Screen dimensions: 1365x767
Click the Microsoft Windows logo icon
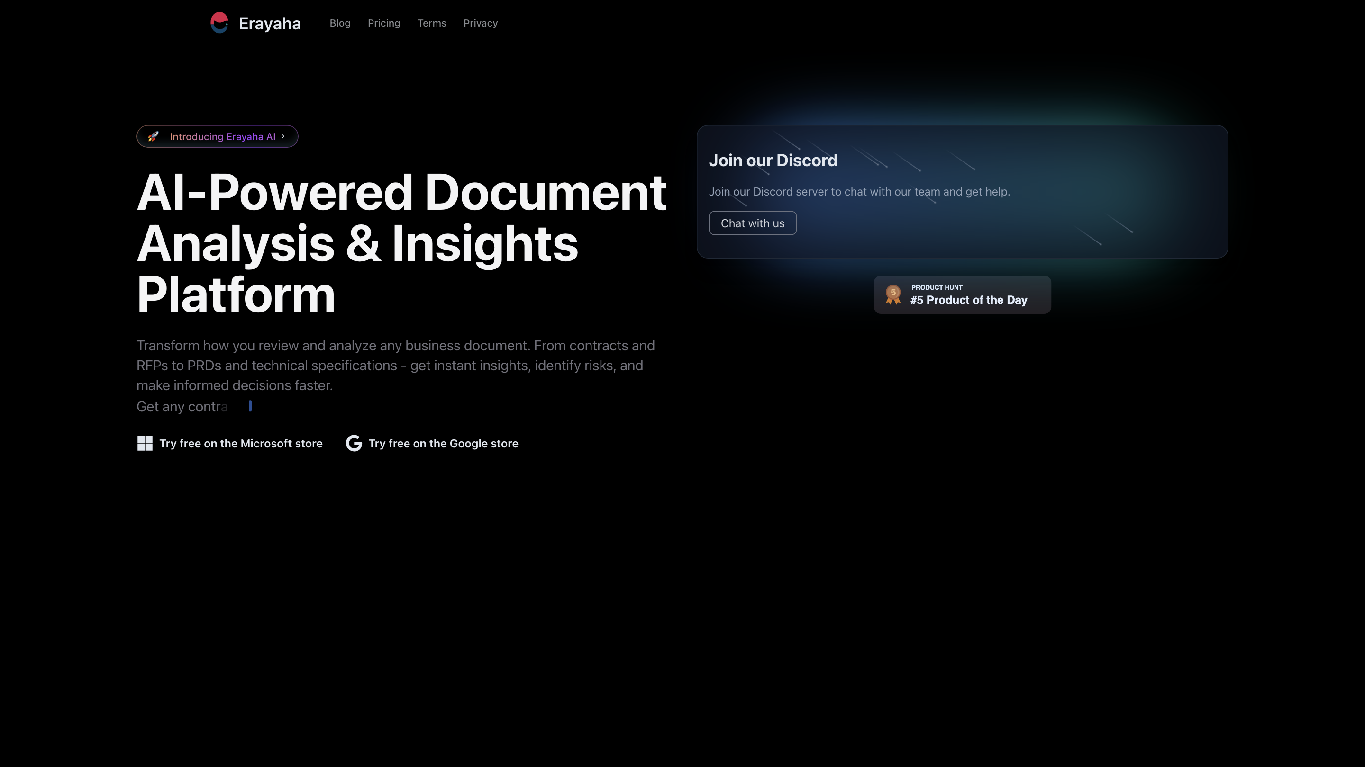point(145,444)
